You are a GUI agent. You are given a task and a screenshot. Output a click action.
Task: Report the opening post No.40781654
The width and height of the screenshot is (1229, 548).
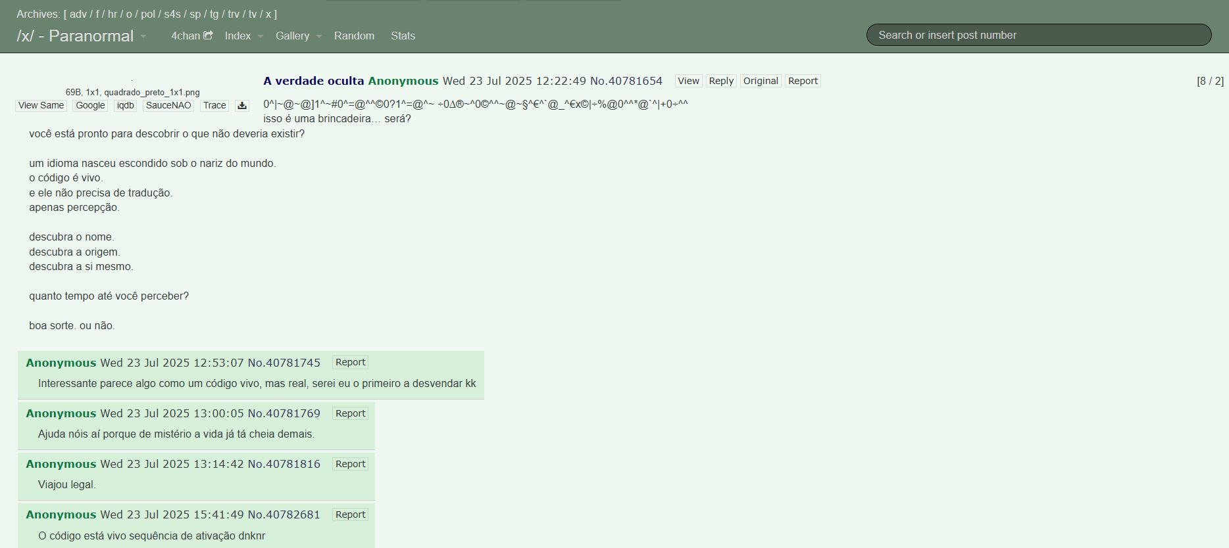803,81
